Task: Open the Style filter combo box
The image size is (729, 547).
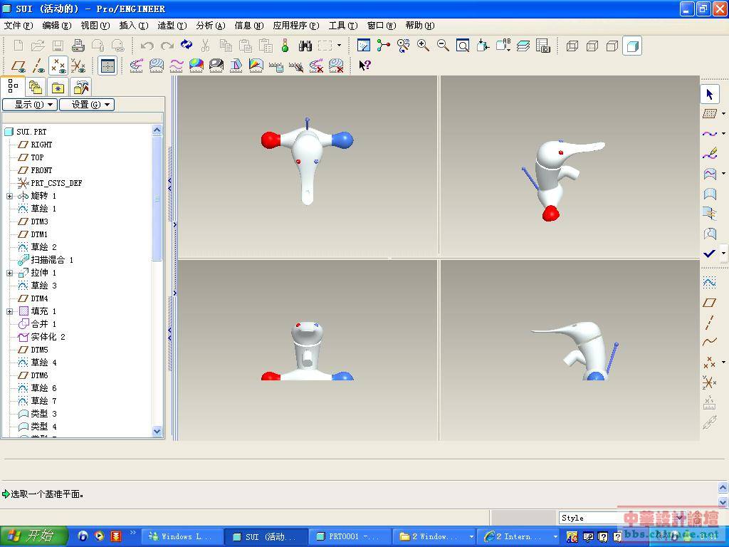Action: point(622,517)
